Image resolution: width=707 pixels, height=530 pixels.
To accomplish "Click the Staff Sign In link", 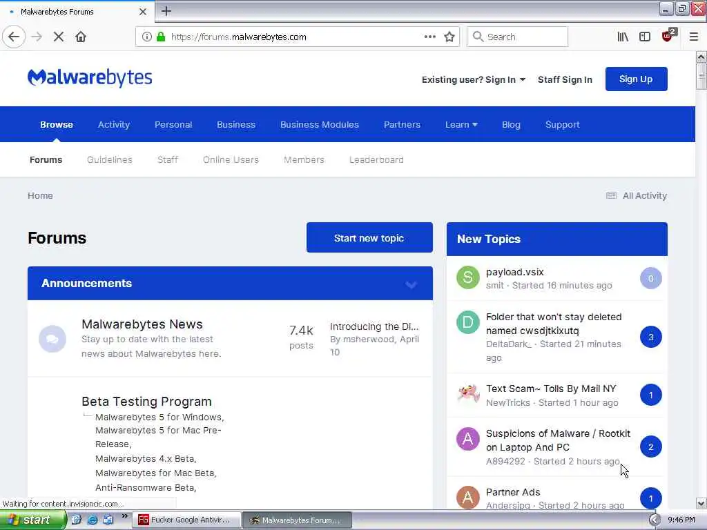I will [565, 80].
